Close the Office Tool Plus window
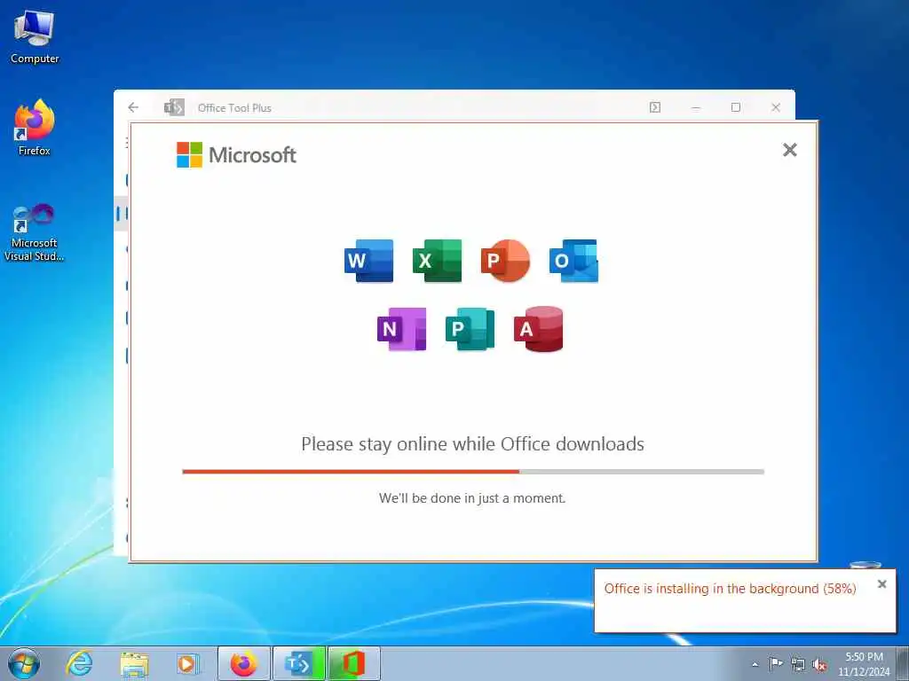Screen dimensions: 909x681 click(x=776, y=107)
